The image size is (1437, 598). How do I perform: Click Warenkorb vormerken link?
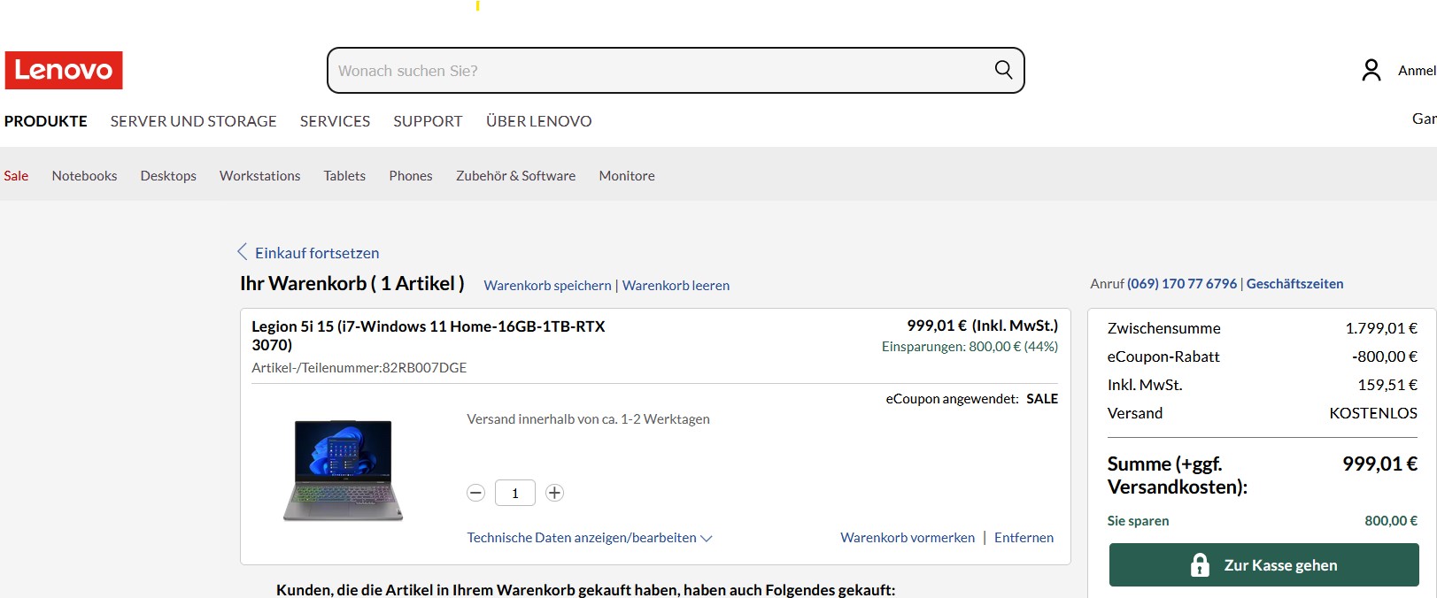908,538
